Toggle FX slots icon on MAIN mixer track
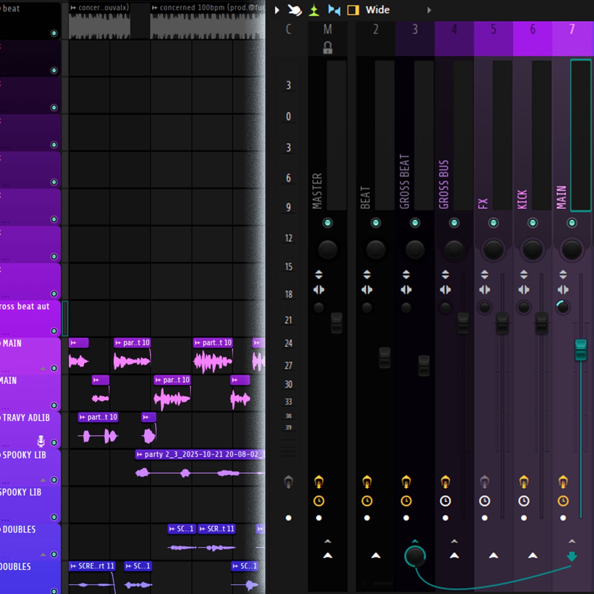The height and width of the screenshot is (594, 594). (563, 481)
